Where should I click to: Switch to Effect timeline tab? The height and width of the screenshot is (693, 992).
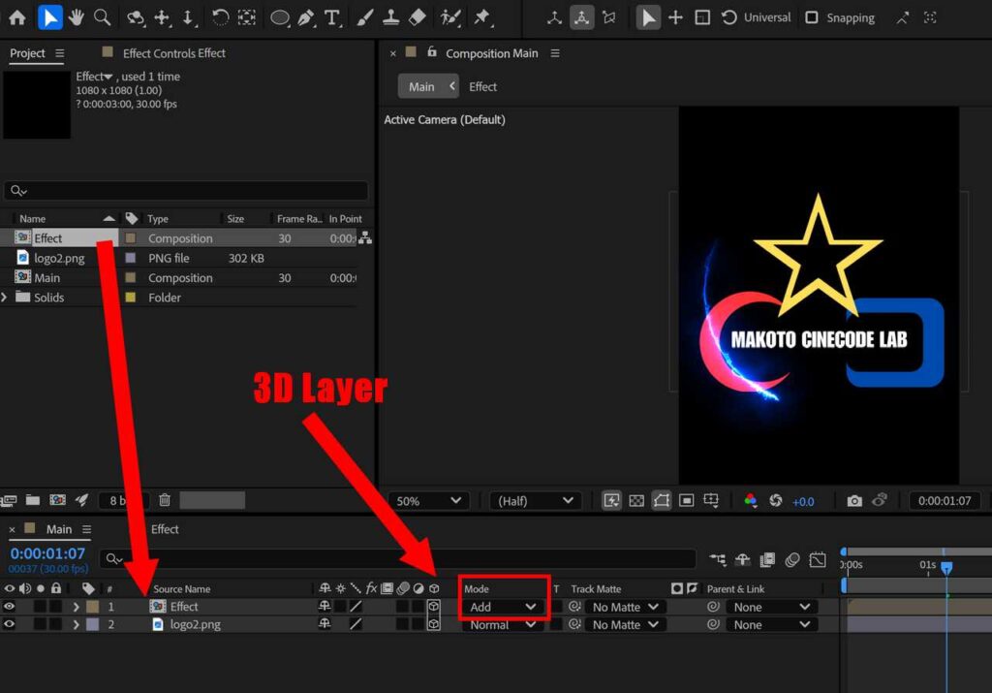[x=165, y=529]
